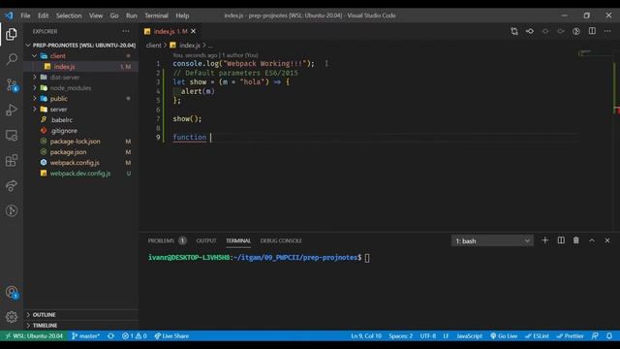Maximize the panel with chevron up icon
Image resolution: width=620 pixels, height=349 pixels.
click(592, 240)
